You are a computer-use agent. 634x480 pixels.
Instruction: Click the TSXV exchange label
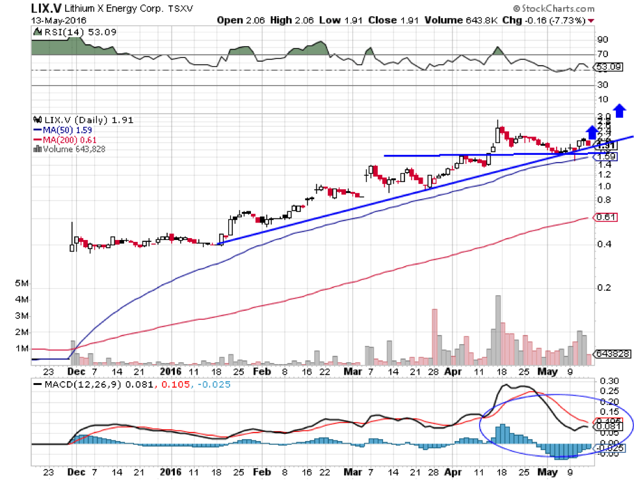181,8
